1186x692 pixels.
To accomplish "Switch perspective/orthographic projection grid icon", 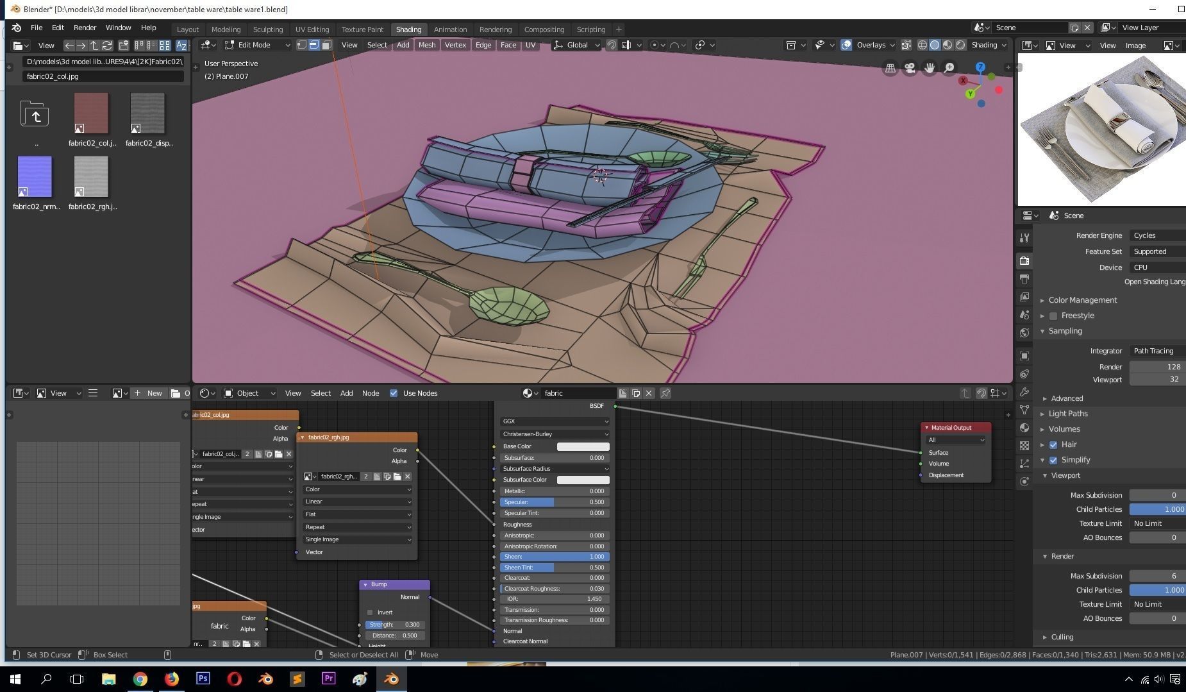I will 890,68.
